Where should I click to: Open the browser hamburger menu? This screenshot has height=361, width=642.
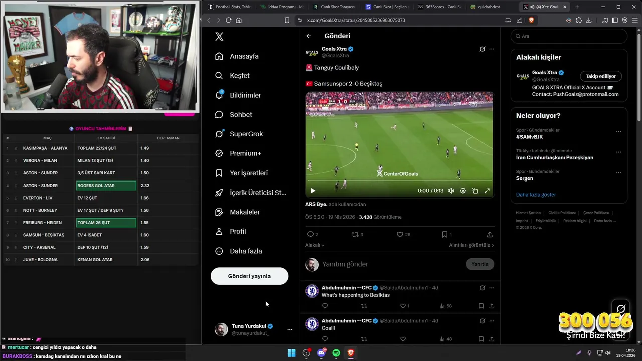635,20
